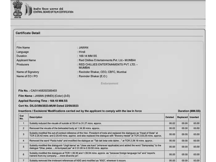The height and width of the screenshot is (162, 216).
Task: Click the CBFC film strip logo
Action: click(28, 9)
